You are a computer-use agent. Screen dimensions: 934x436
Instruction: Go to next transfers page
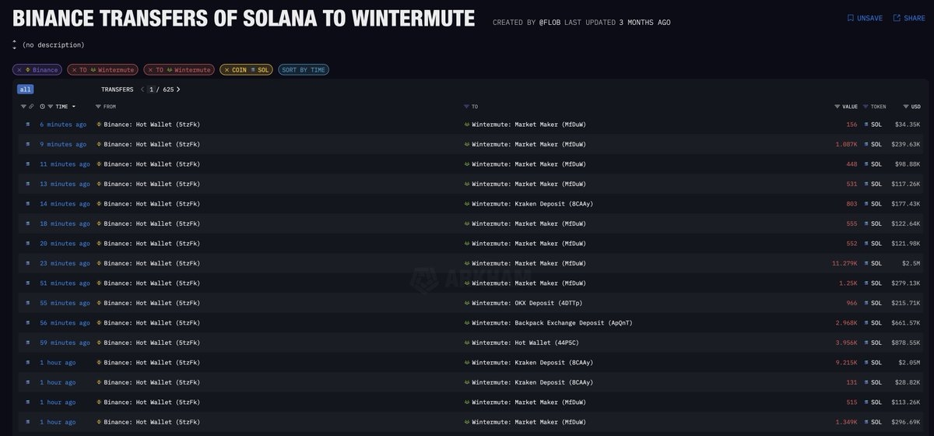pos(178,90)
